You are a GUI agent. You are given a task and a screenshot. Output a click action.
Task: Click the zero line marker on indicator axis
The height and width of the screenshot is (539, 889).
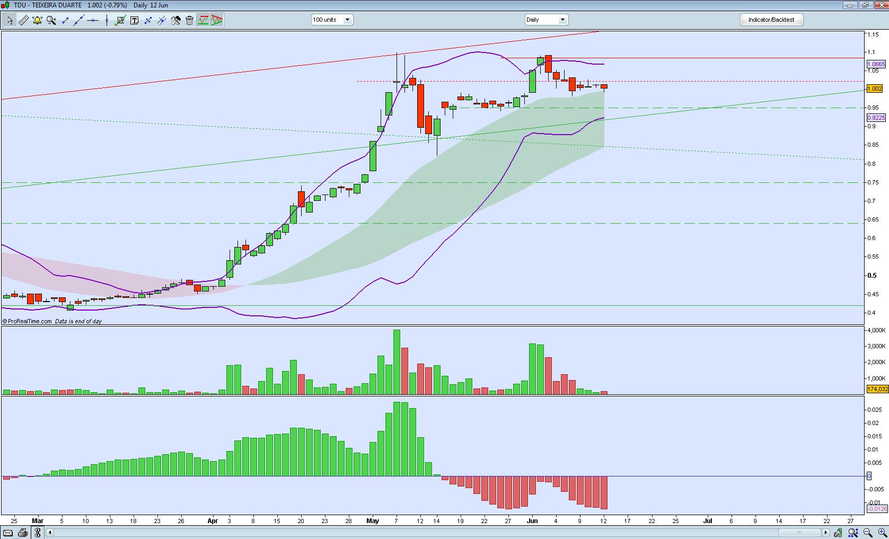pos(869,476)
